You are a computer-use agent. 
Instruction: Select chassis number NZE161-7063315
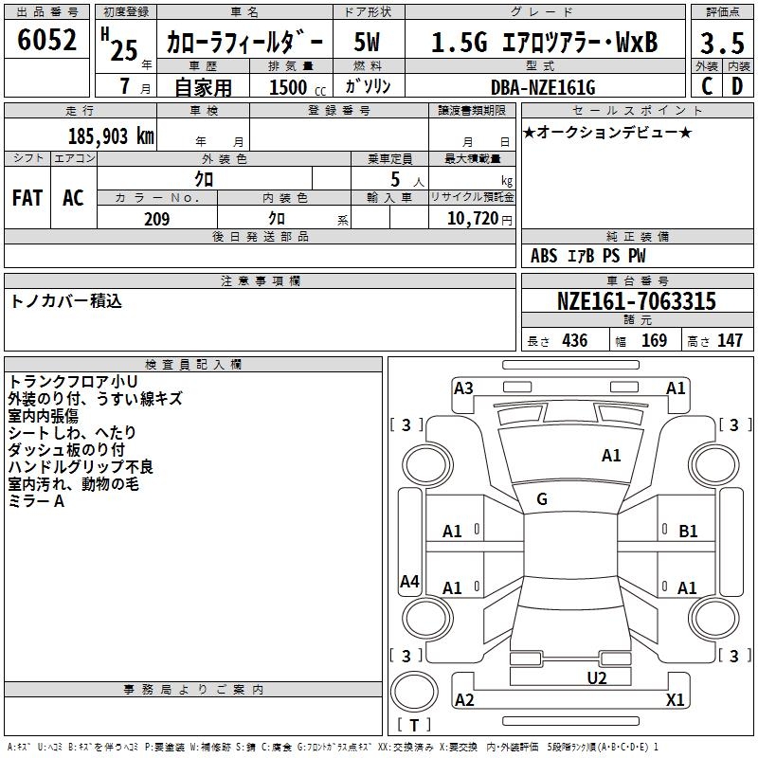tap(636, 302)
